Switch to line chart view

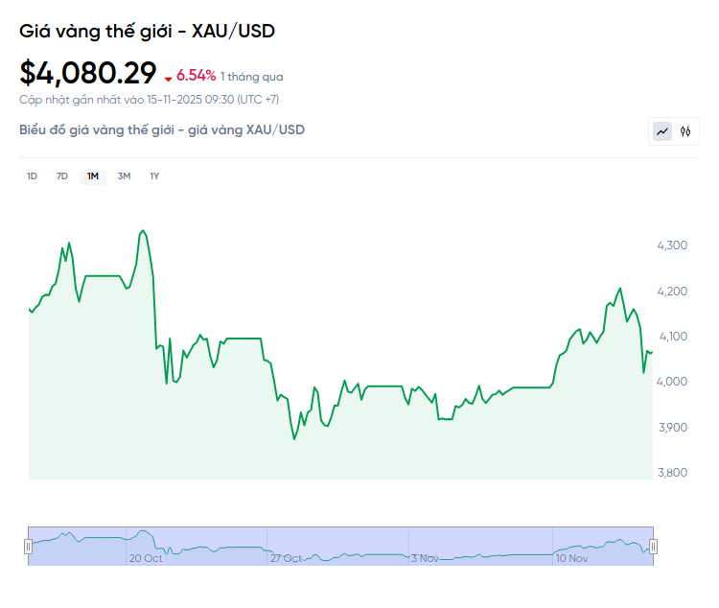pyautogui.click(x=662, y=131)
